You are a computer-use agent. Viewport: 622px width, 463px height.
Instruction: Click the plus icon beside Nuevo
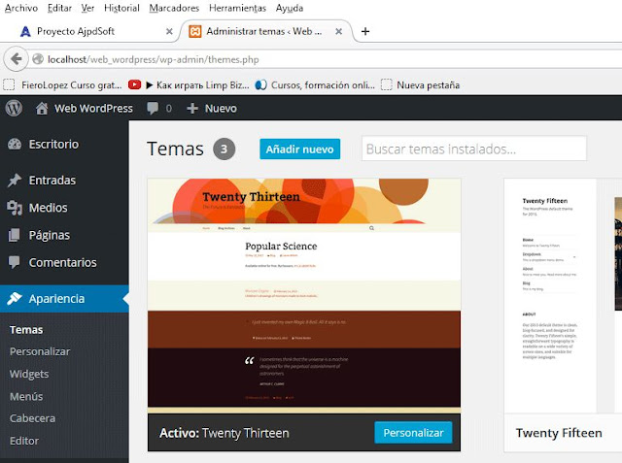point(192,108)
